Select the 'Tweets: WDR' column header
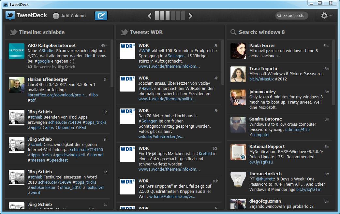This screenshot has height=214, width=340. pyautogui.click(x=170, y=32)
